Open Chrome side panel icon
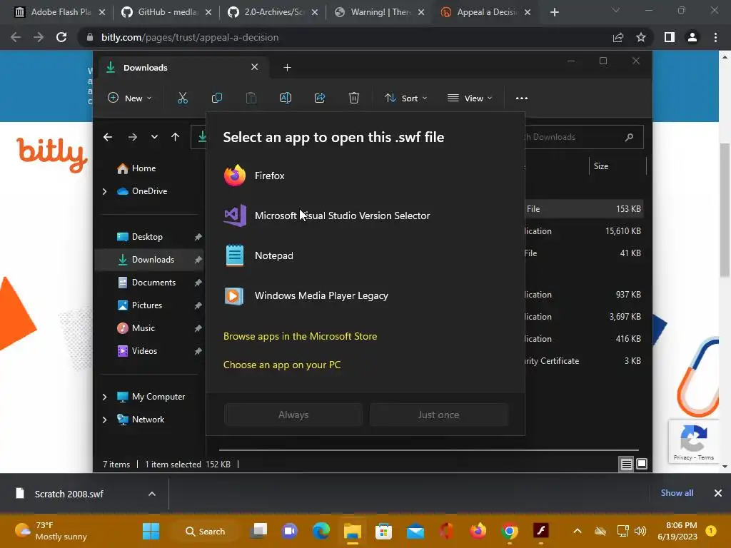Viewport: 731px width, 548px height. pyautogui.click(x=670, y=37)
